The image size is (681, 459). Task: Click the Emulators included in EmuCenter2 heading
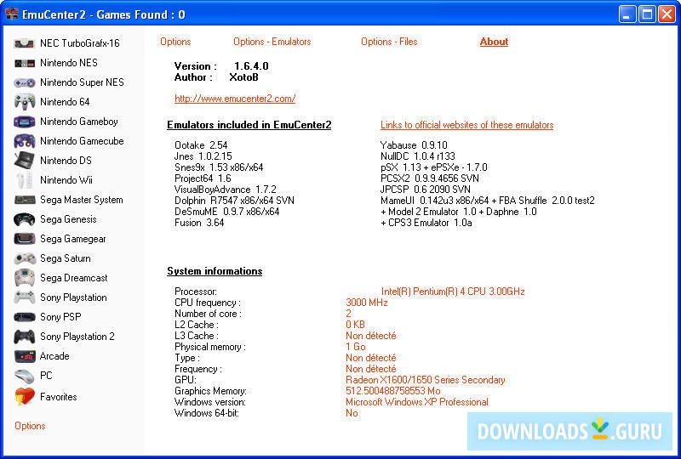point(249,125)
